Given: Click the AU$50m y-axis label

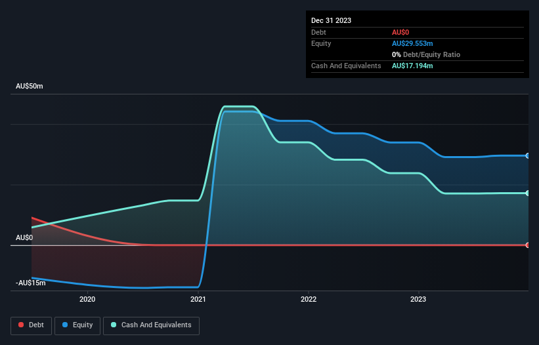Looking at the screenshot, I should coord(30,86).
